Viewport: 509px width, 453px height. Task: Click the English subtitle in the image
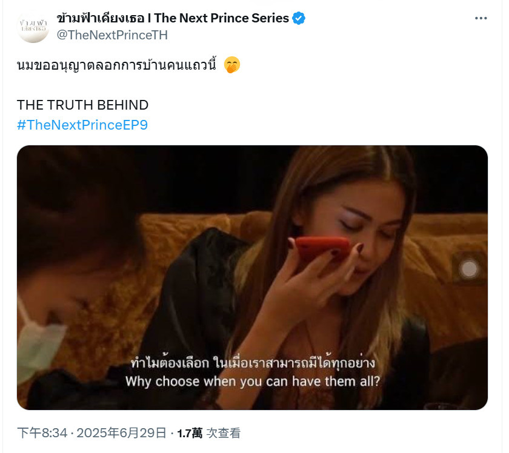[x=253, y=382]
